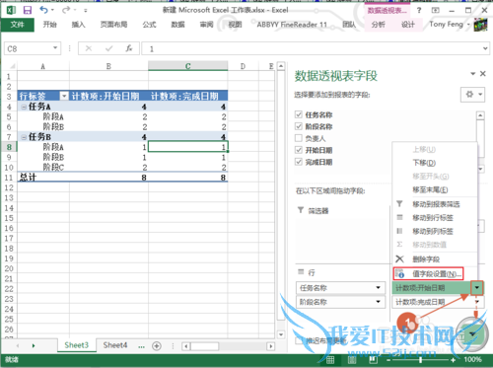Adjust the zoom slider in status bar
493x368 pixels.
pos(420,360)
